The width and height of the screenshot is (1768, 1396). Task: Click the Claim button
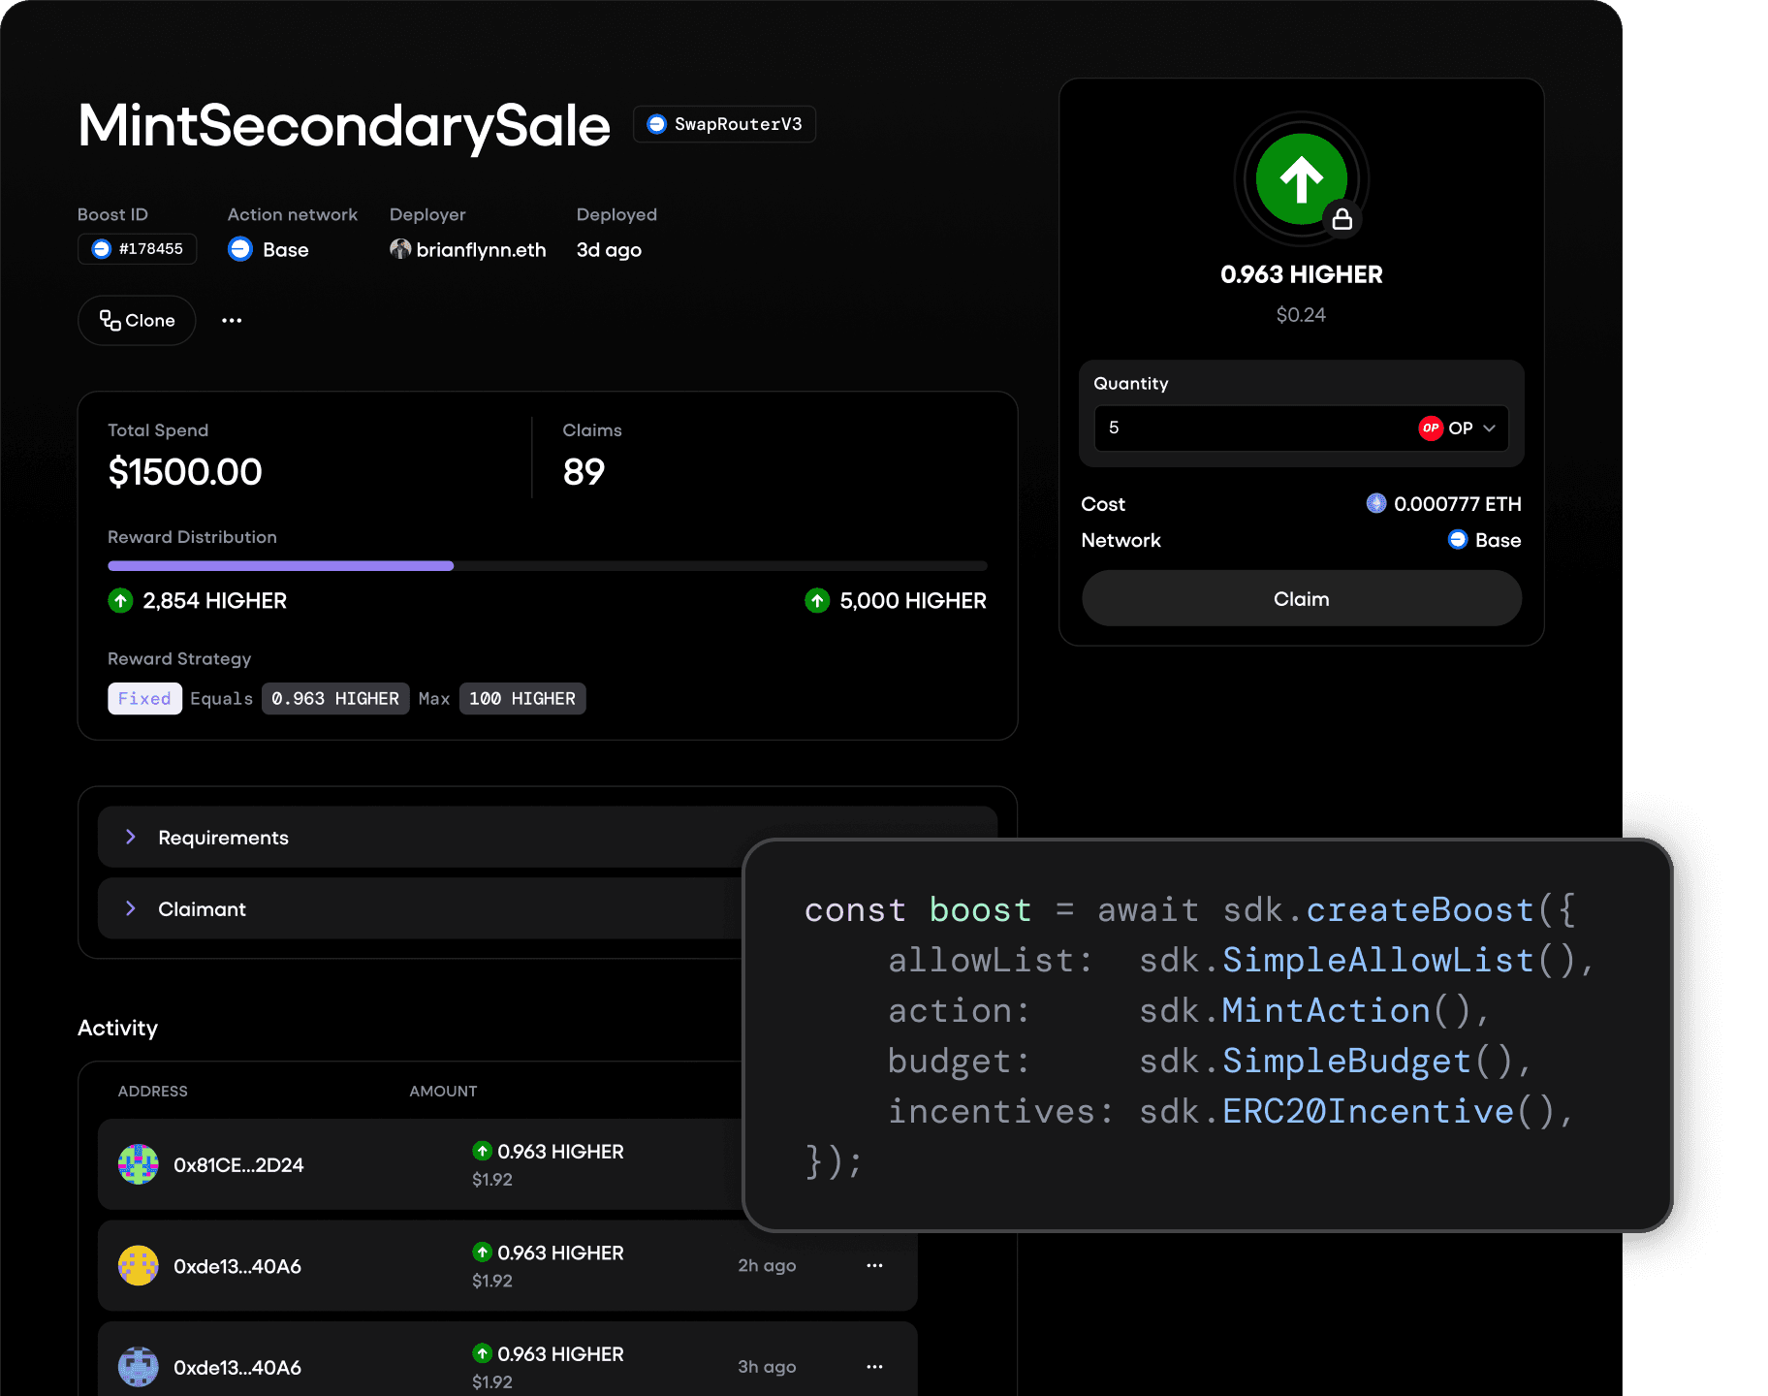pos(1302,599)
